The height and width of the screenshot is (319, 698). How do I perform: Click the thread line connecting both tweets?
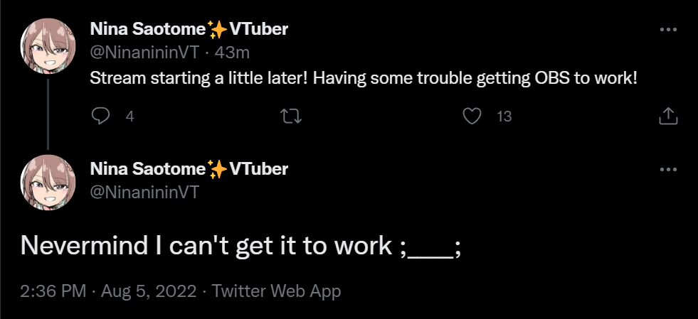(x=48, y=114)
